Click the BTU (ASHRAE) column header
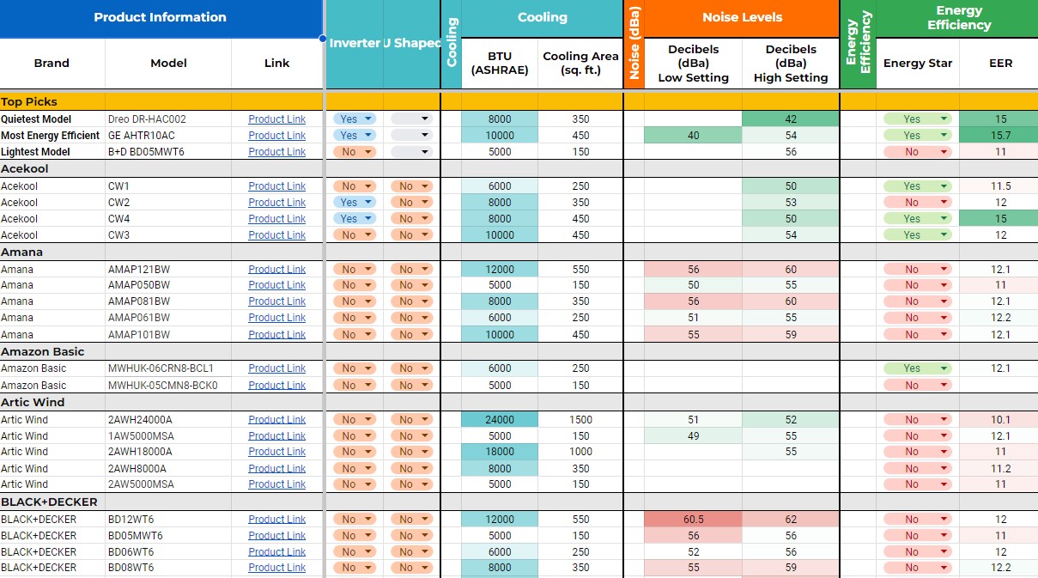This screenshot has height=578, width=1038. coord(500,64)
